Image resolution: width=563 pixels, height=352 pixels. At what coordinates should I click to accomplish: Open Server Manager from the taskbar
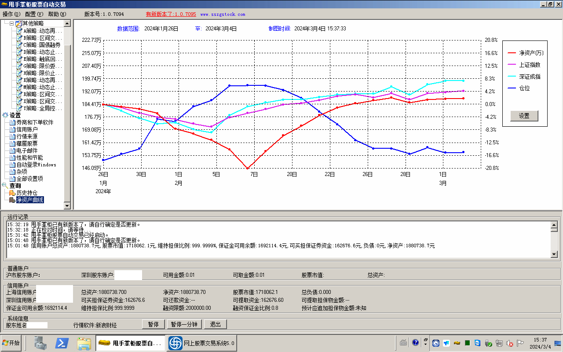tap(40, 343)
